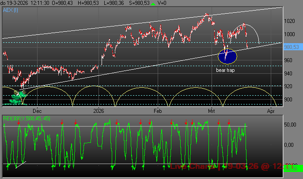Click the Dec label on date axis
Image resolution: width=303 pixels, height=179 pixels.
37,111
